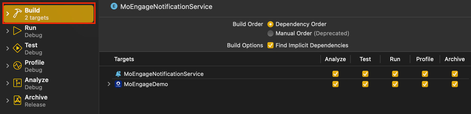471x114 pixels.
Task: Uncheck Archive for MoEngageDemo target
Action: (455, 84)
